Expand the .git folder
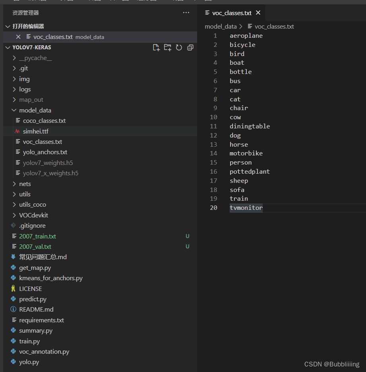 click(x=14, y=68)
